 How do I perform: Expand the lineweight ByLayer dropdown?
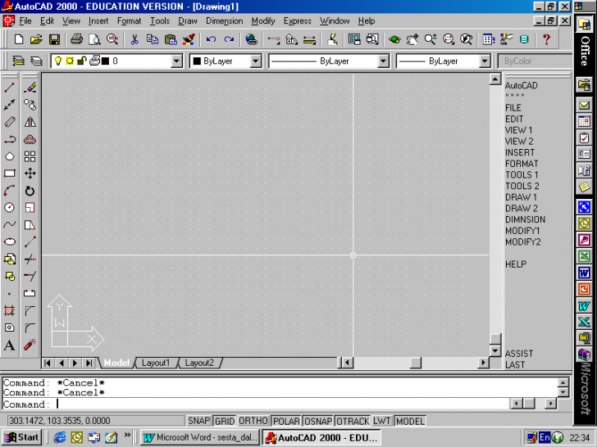click(485, 61)
